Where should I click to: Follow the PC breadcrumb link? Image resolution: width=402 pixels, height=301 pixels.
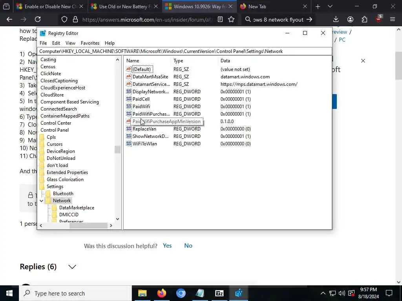click(x=342, y=40)
